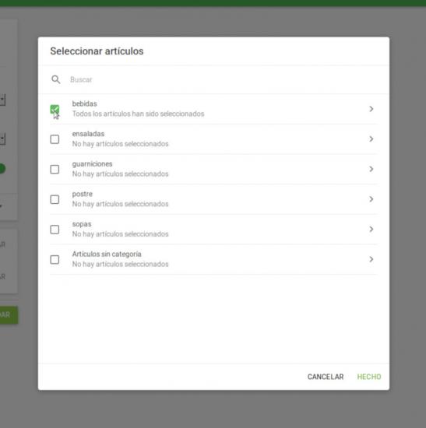Confirm selection with HECHO button

369,377
